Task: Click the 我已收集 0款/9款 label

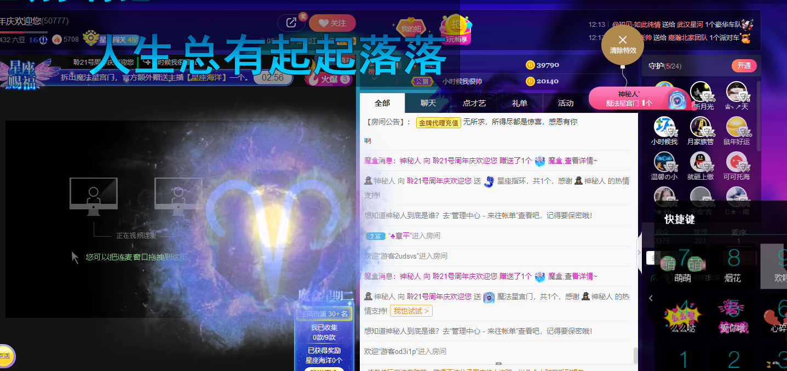Action: [x=324, y=333]
